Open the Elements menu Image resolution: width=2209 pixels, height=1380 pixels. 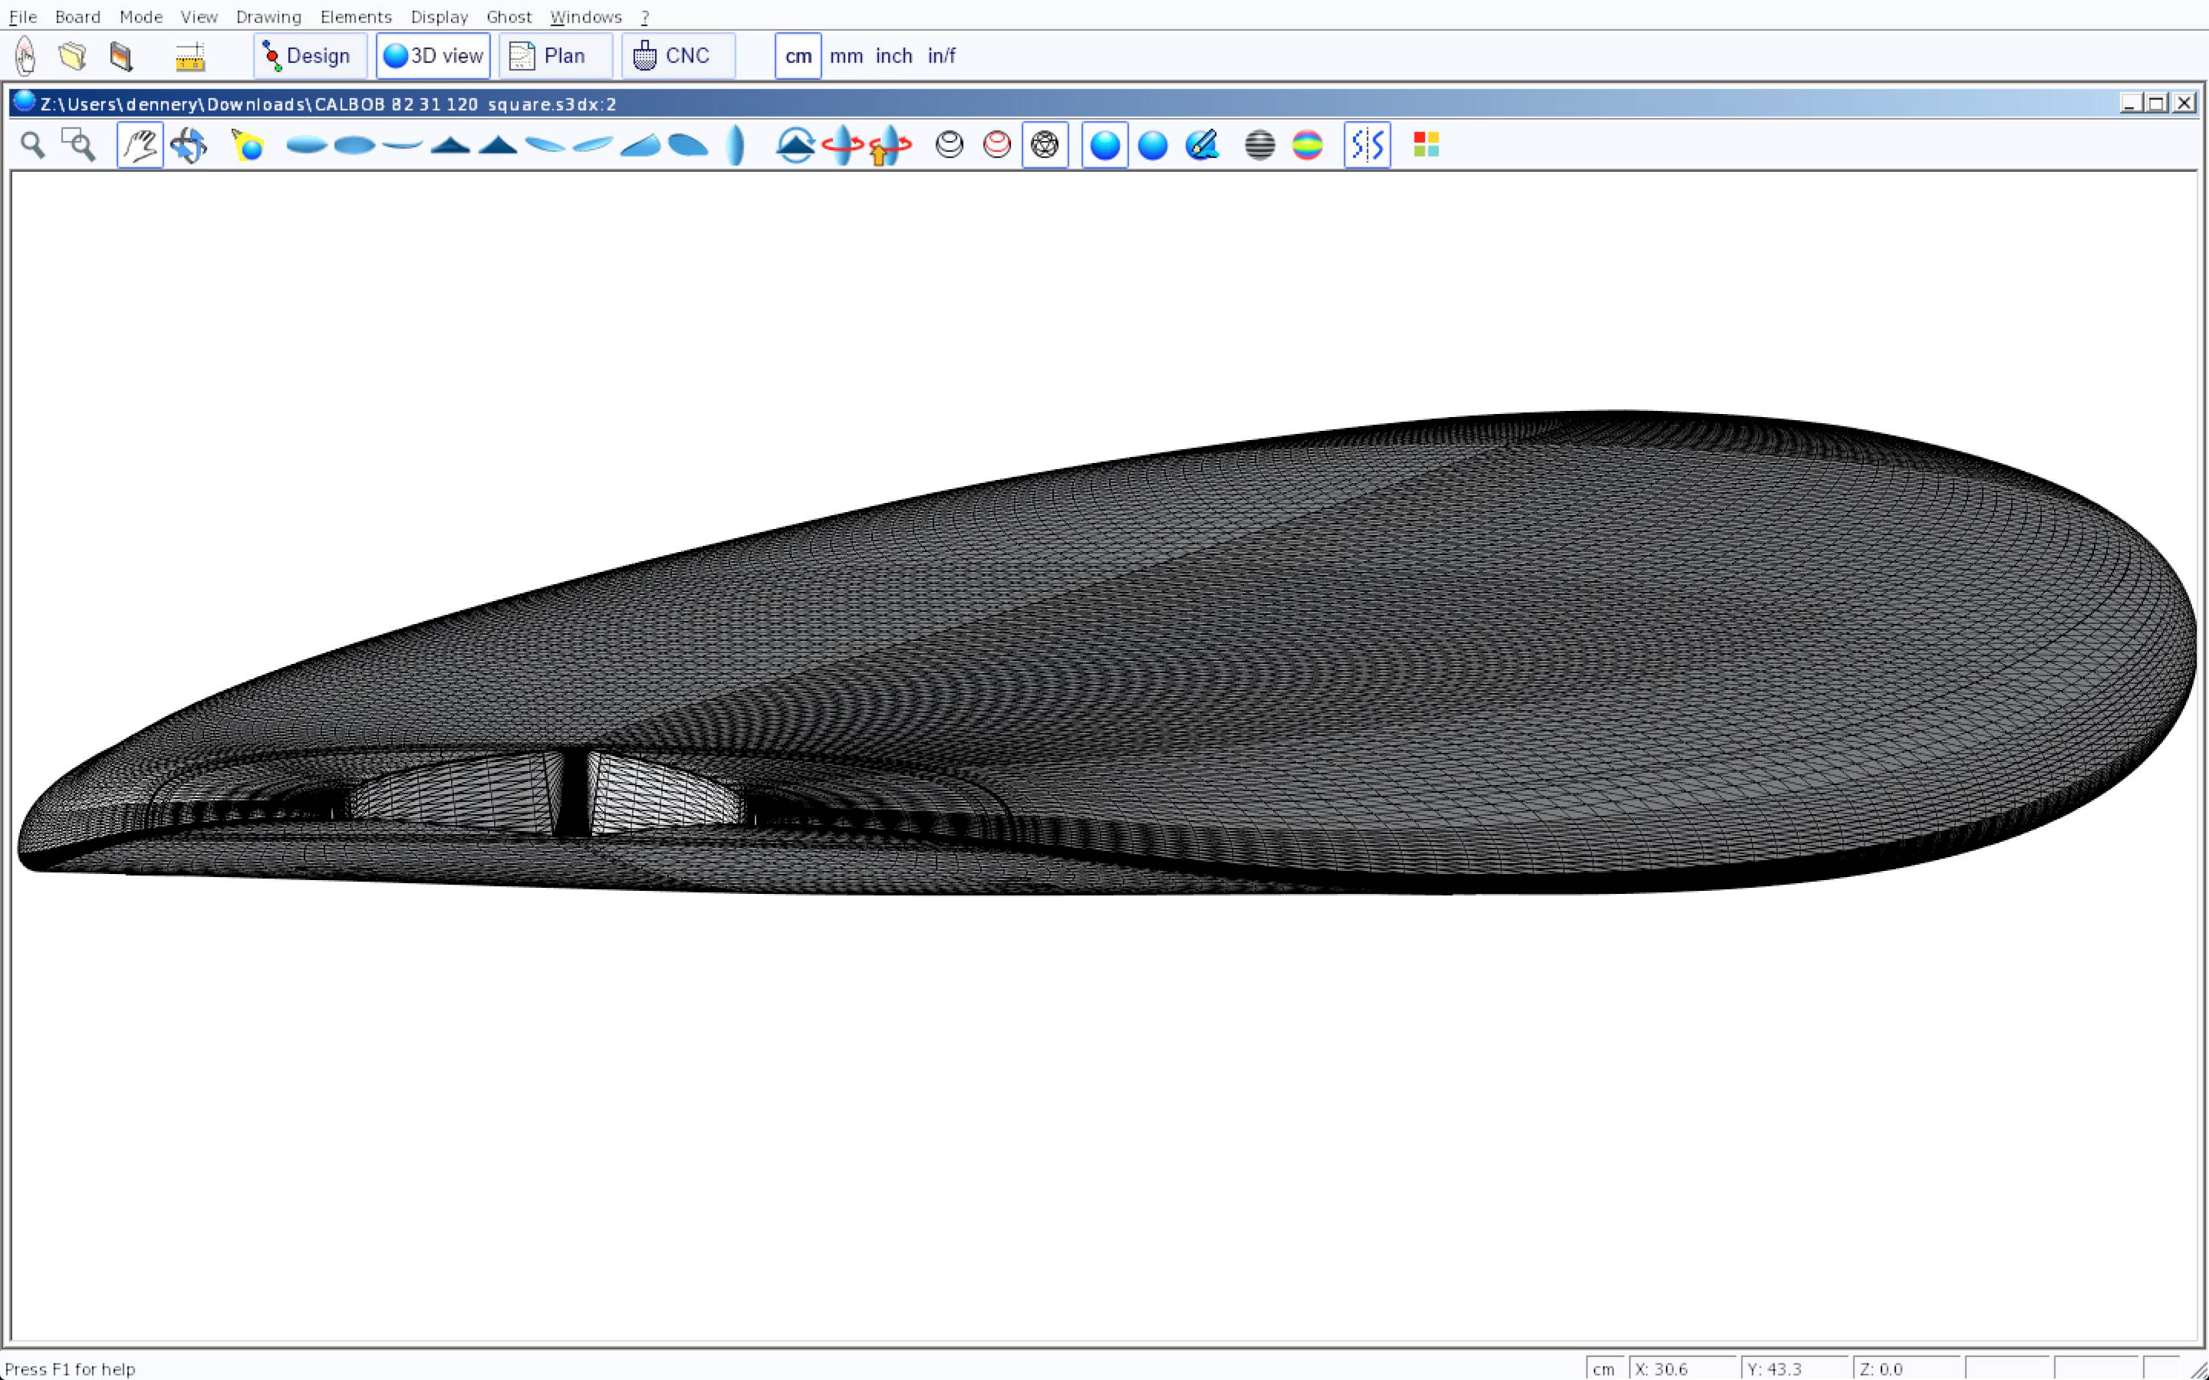[355, 16]
